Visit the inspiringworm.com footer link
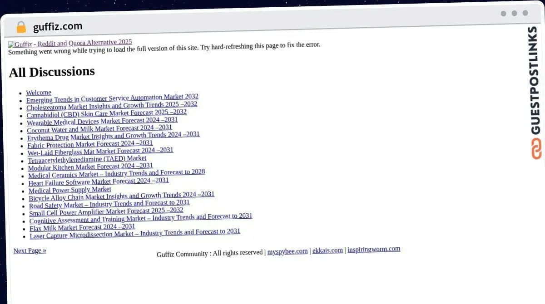545x304 pixels. point(374,249)
